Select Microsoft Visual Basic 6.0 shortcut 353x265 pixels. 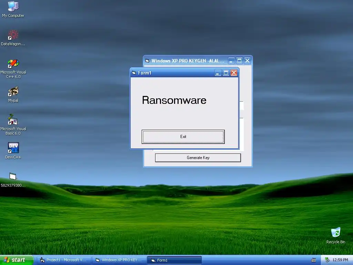coord(13,125)
